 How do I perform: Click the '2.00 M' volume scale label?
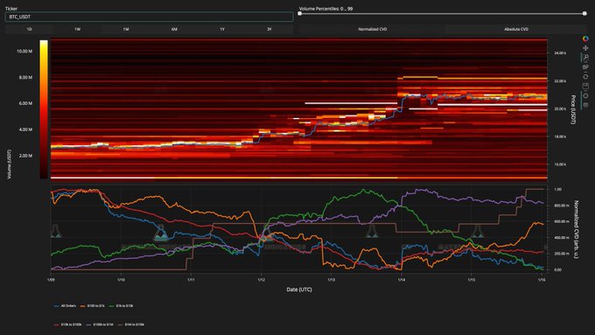point(25,156)
